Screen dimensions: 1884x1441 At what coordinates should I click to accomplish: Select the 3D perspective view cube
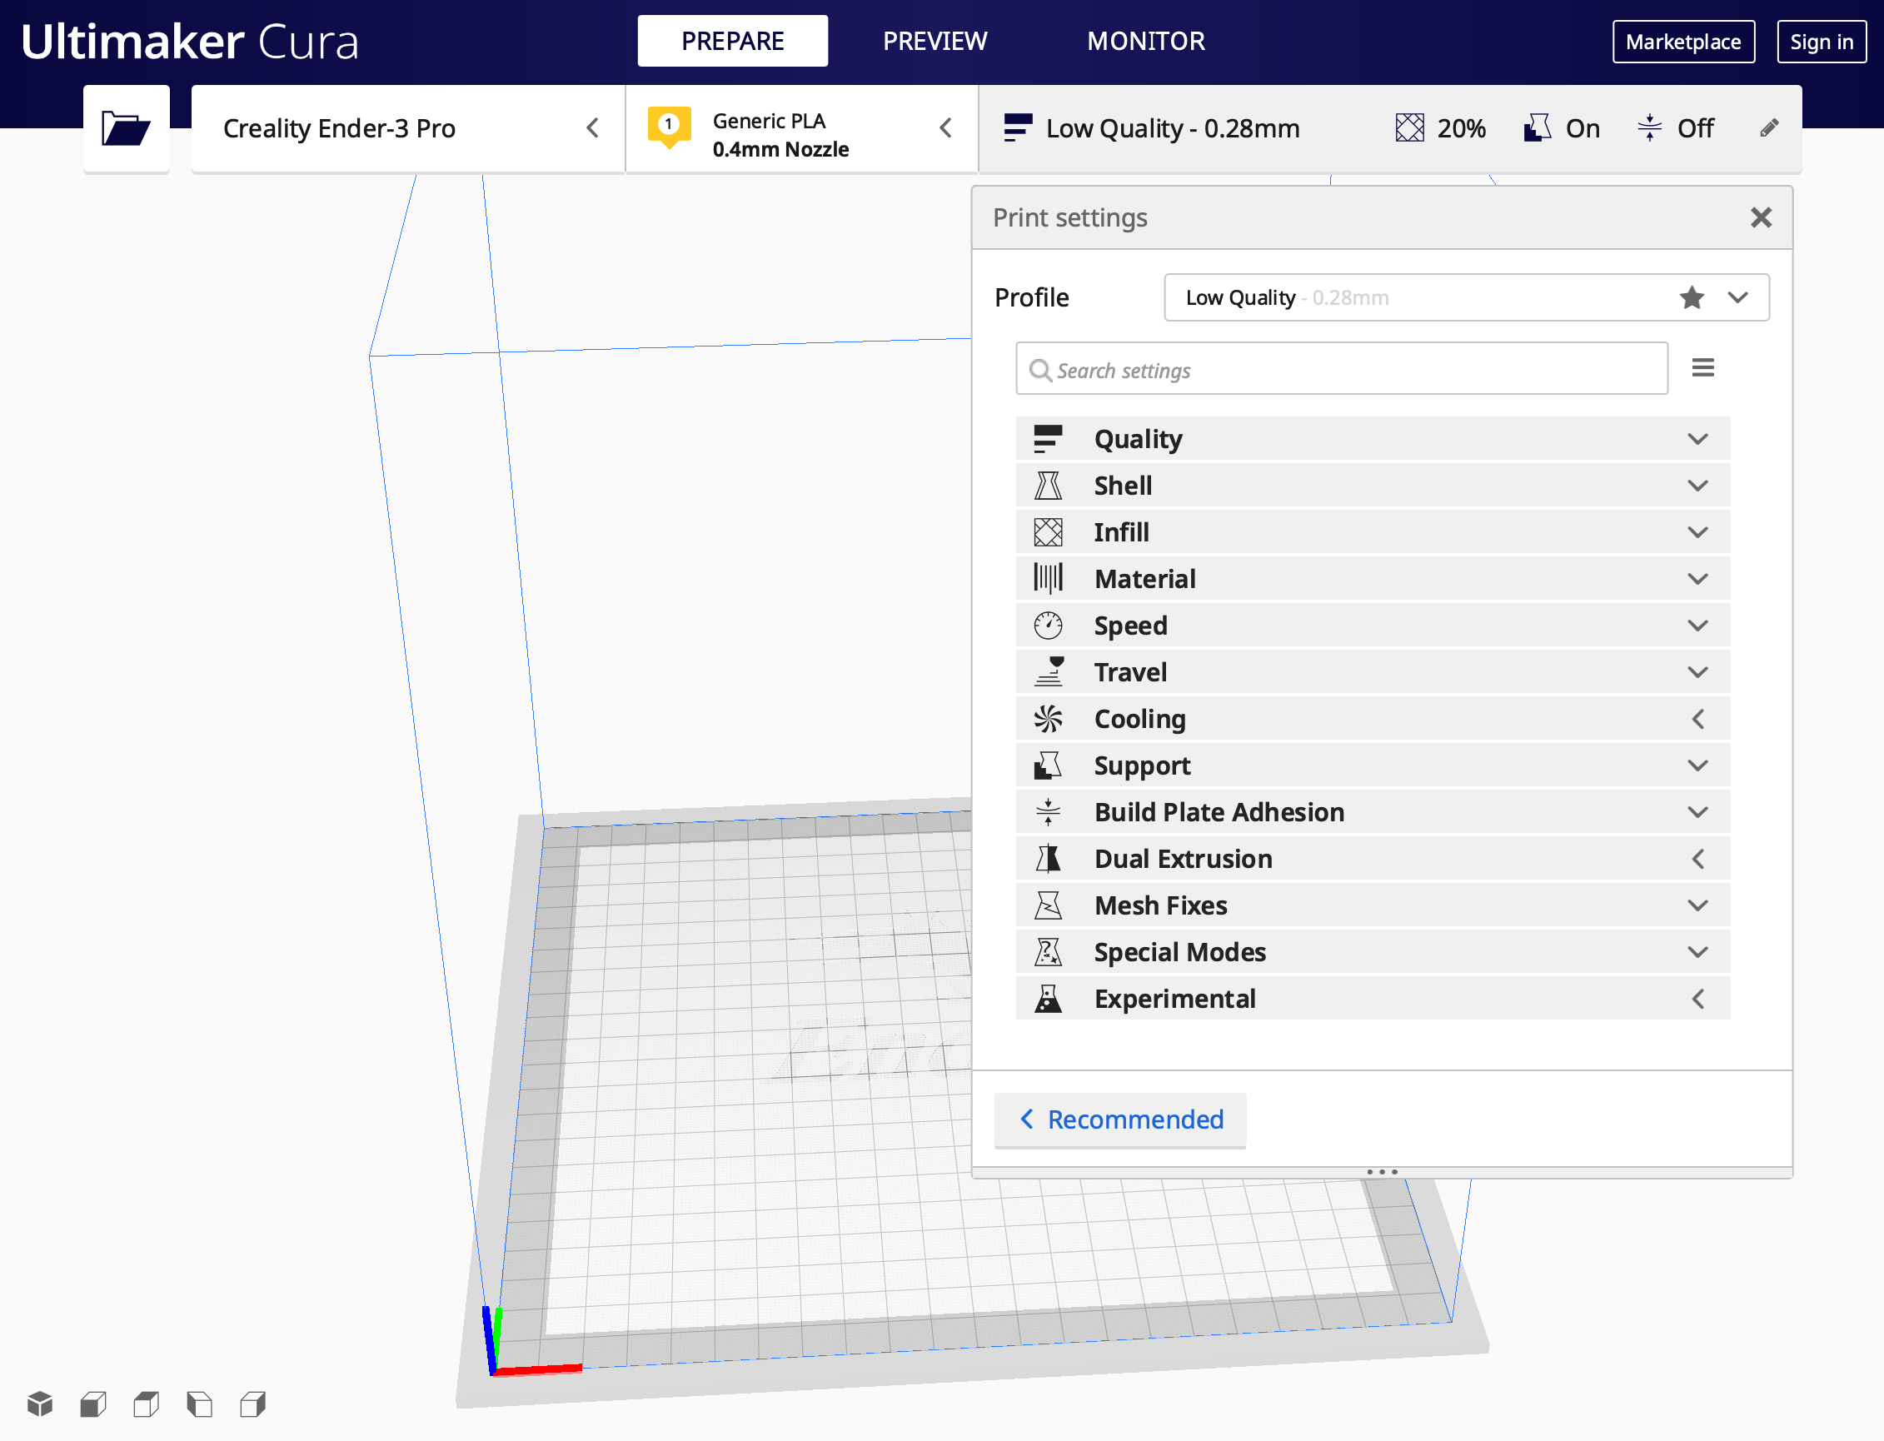[39, 1404]
